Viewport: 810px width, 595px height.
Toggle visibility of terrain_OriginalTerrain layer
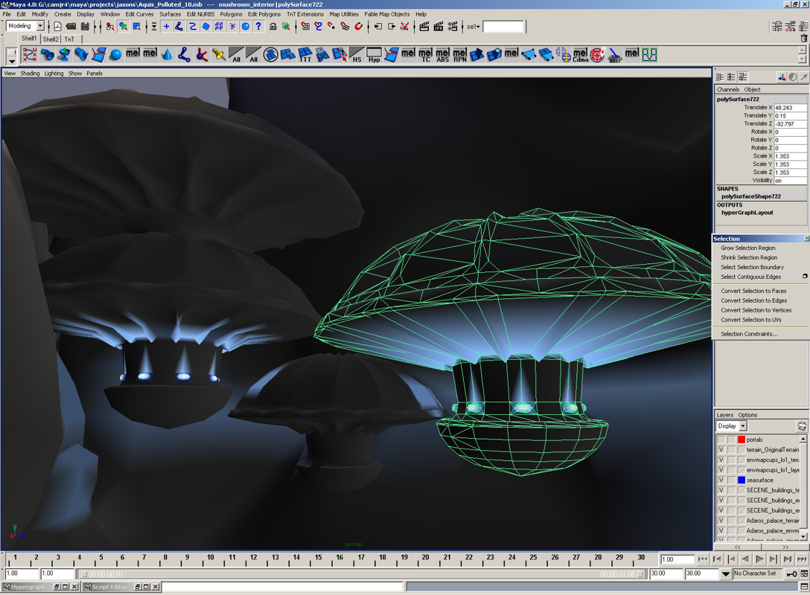tap(721, 450)
